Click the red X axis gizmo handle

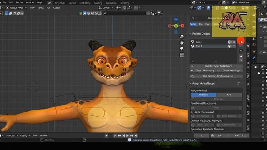click(x=183, y=26)
